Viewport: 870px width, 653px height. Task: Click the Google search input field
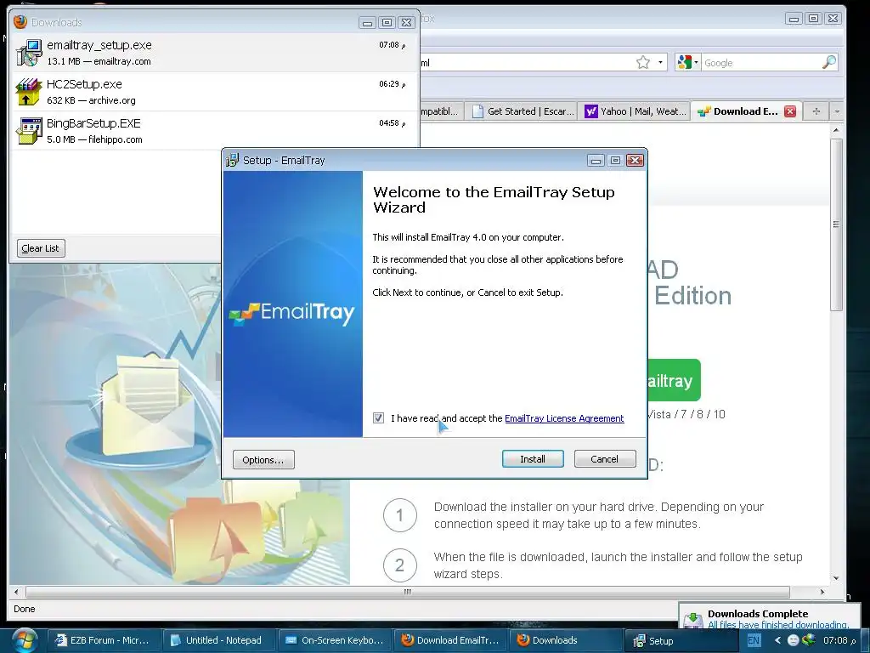pyautogui.click(x=761, y=63)
